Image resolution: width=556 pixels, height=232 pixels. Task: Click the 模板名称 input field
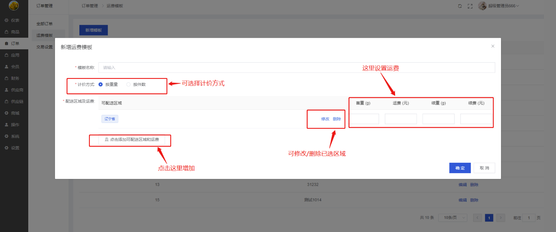tap(296, 67)
